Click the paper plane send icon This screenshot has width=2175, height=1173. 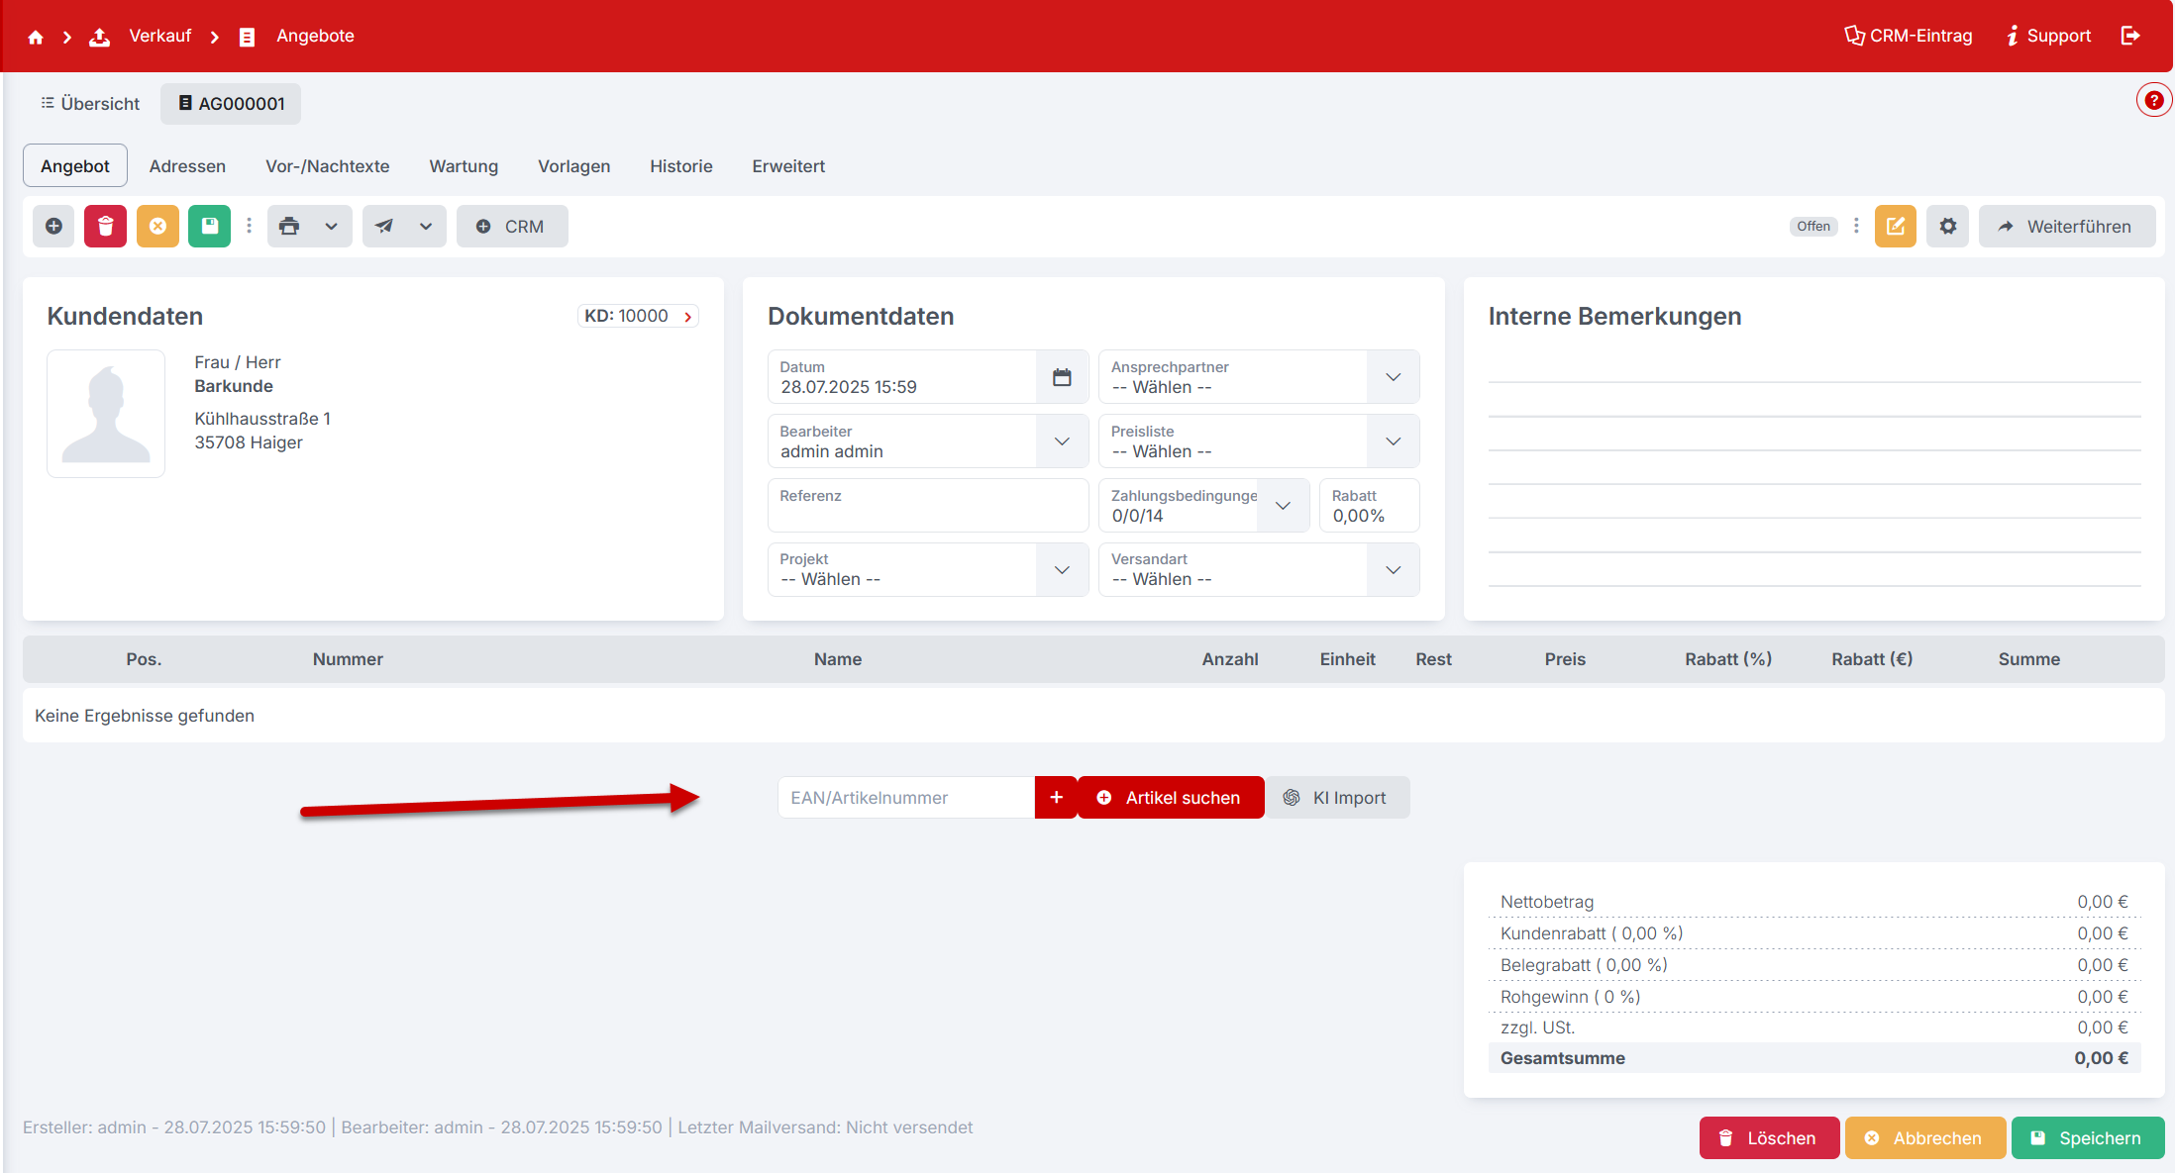(384, 227)
